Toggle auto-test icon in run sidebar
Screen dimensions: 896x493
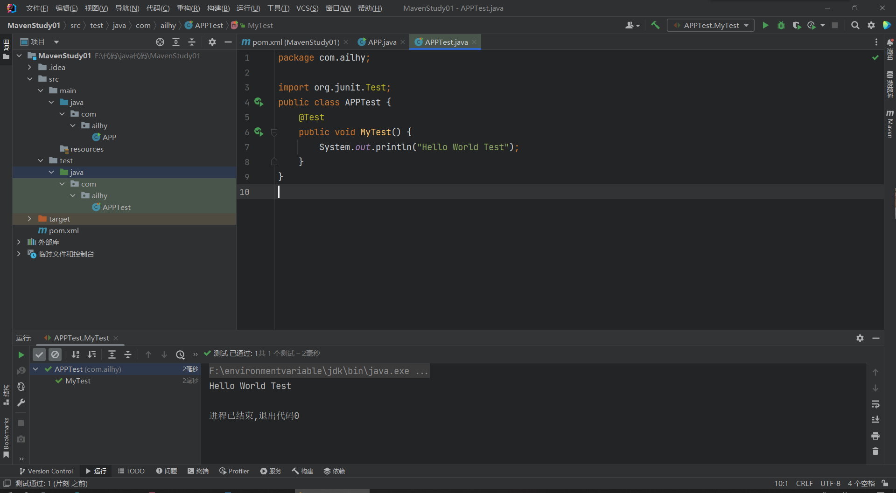(x=21, y=387)
